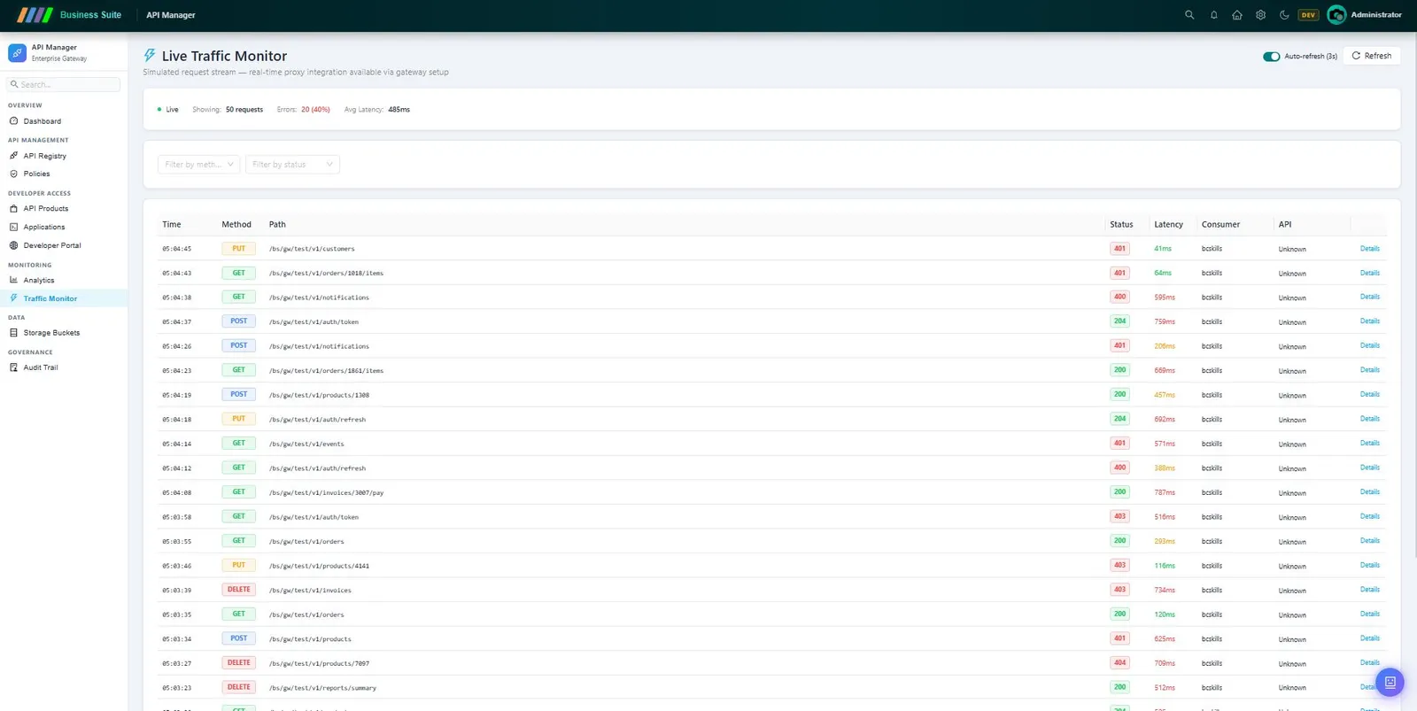The height and width of the screenshot is (711, 1417).
Task: Click the DELETE badge for /bs/gw/test/v1/invoices
Action: pyautogui.click(x=238, y=590)
